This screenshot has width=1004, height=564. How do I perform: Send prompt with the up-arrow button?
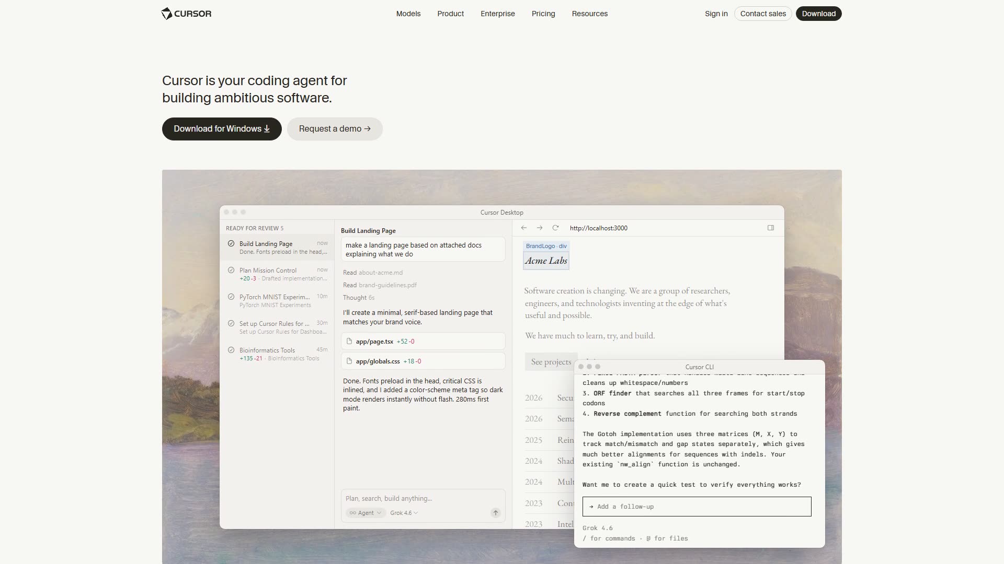tap(496, 513)
